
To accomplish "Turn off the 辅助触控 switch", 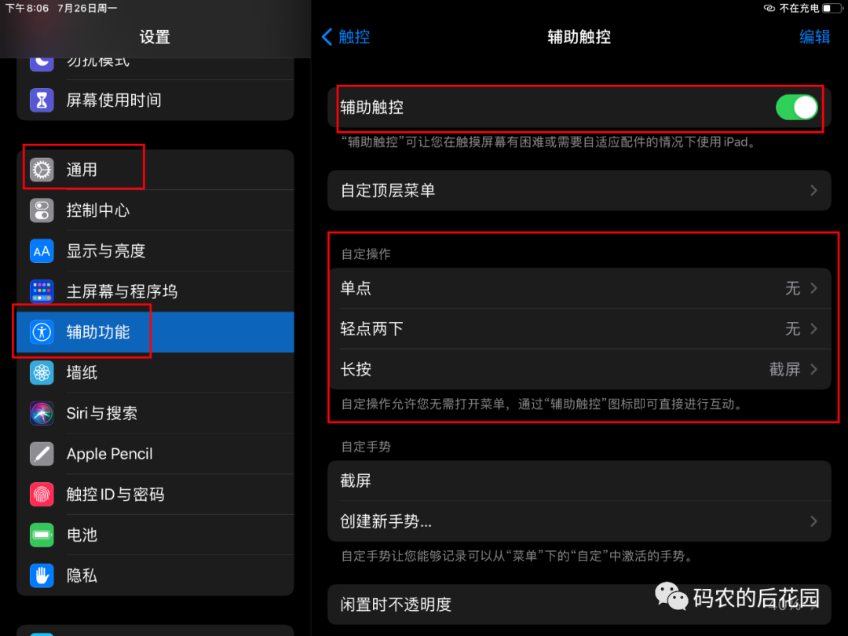I will [796, 107].
